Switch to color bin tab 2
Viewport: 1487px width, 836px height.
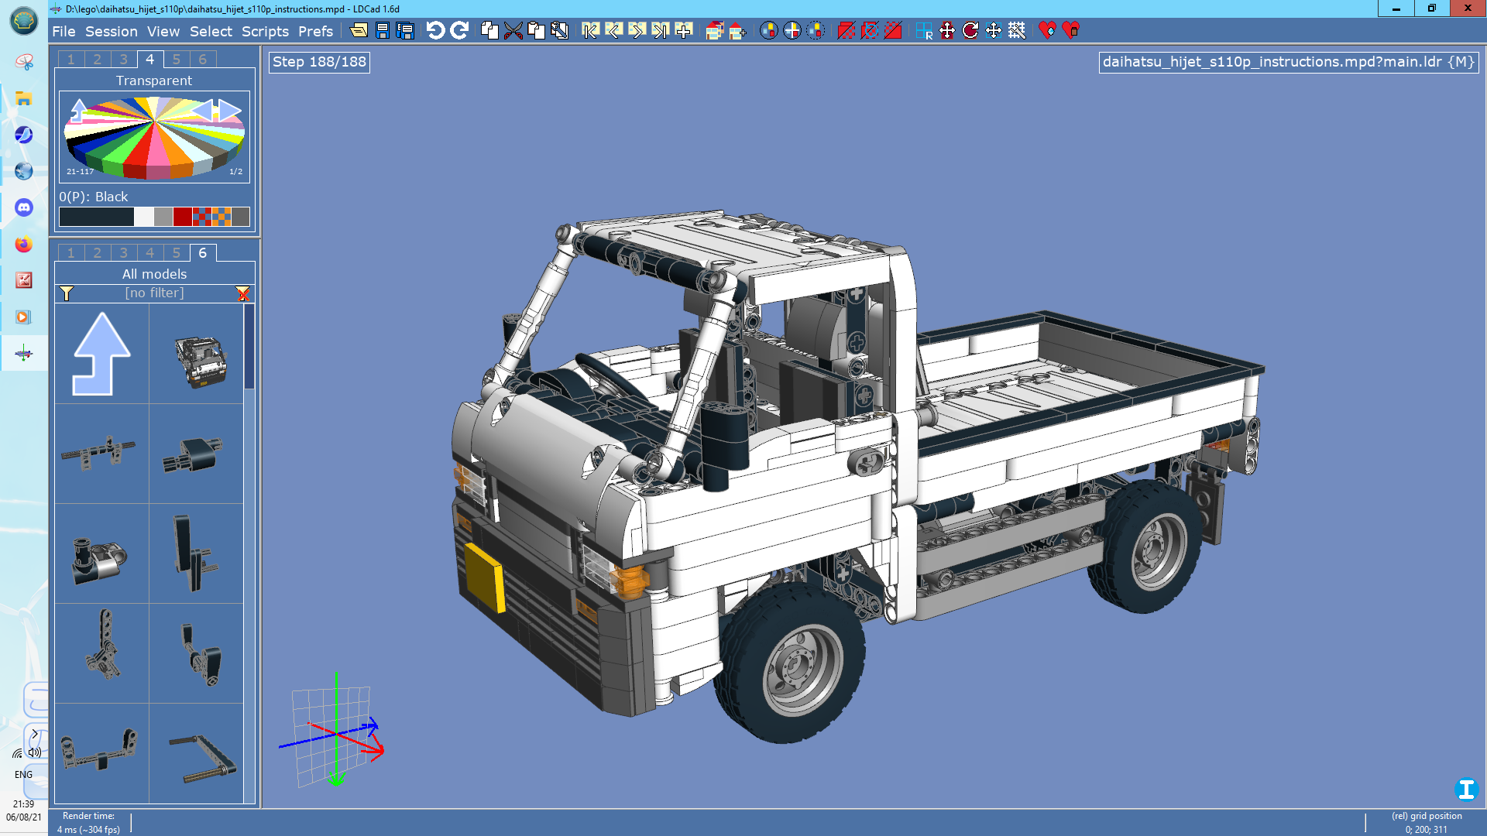97,60
